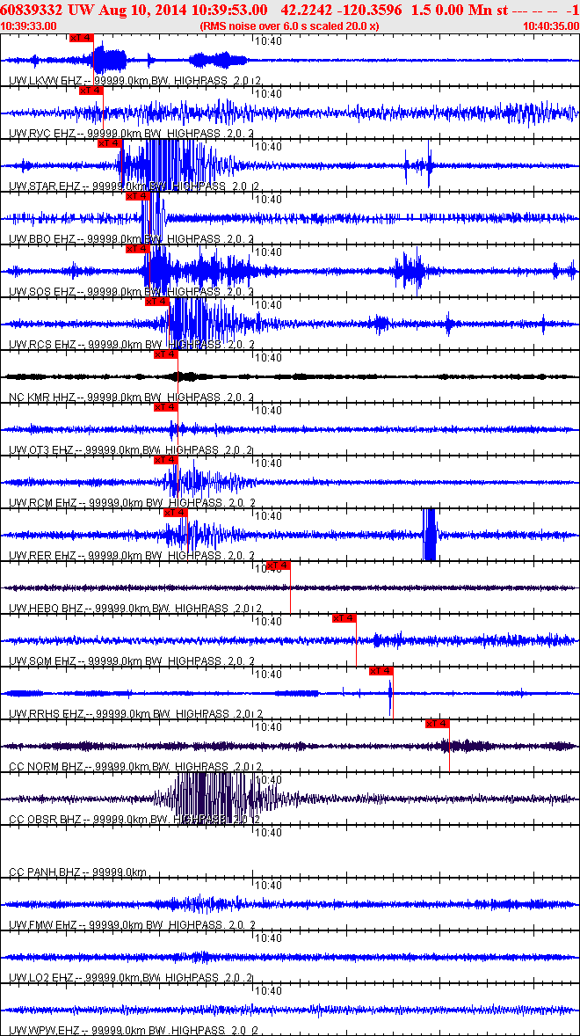The image size is (580, 1036).
Task: Click the xT 4 marker on KMR trace
Action: (x=165, y=354)
